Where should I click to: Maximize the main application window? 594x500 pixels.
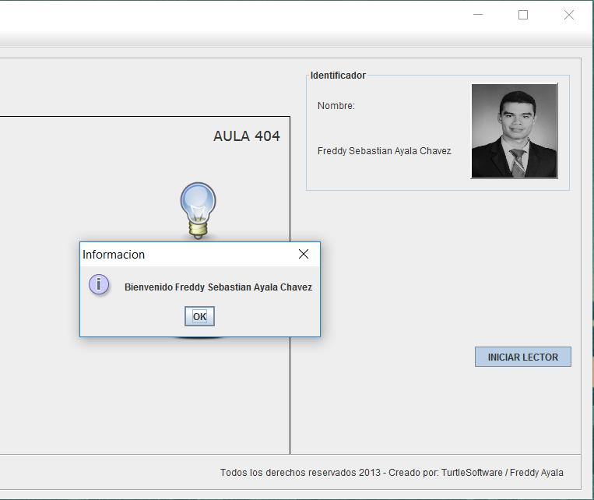523,15
